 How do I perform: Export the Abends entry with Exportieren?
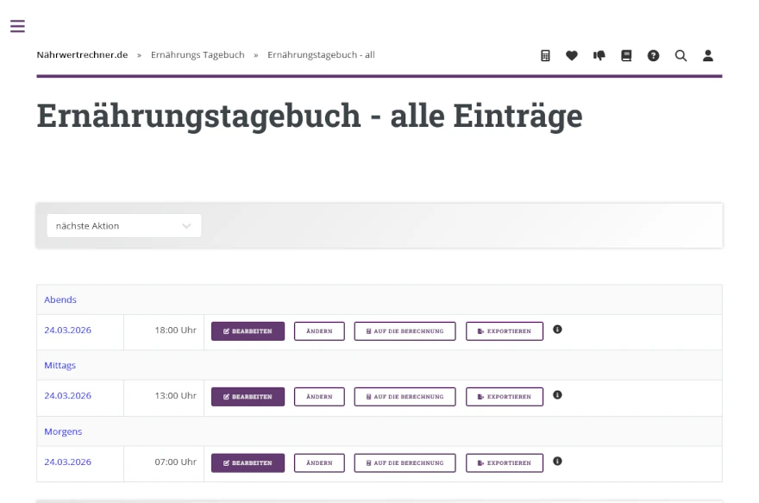pyautogui.click(x=505, y=331)
